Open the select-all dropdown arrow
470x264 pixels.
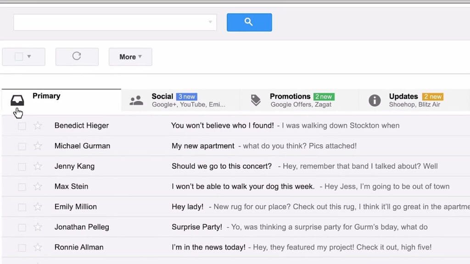[29, 56]
